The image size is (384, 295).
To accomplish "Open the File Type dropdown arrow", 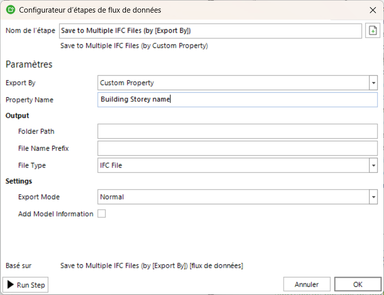I will [373, 165].
